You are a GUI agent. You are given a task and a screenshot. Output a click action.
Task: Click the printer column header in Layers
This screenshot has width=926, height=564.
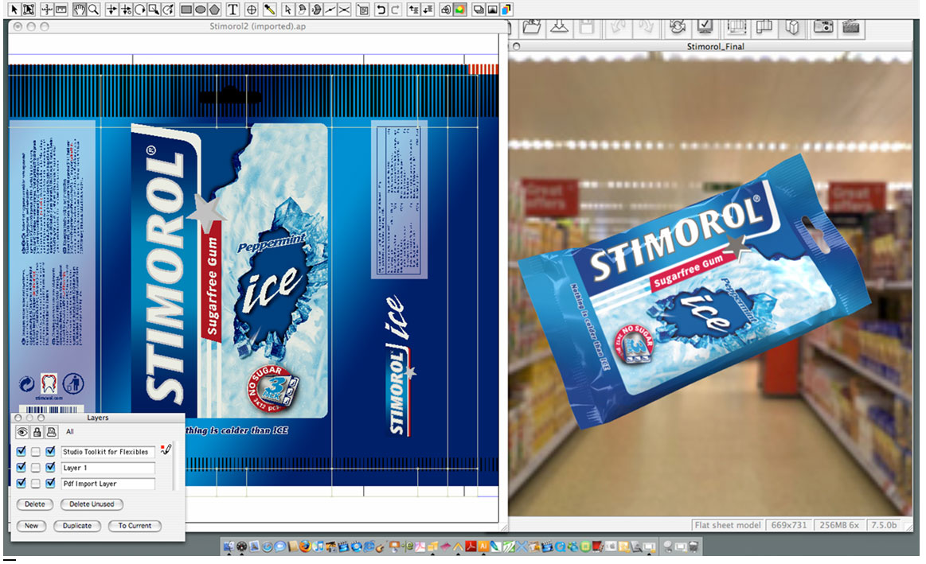pos(52,433)
